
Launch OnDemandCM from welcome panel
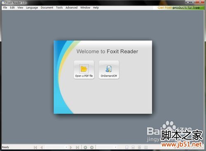[109, 70]
